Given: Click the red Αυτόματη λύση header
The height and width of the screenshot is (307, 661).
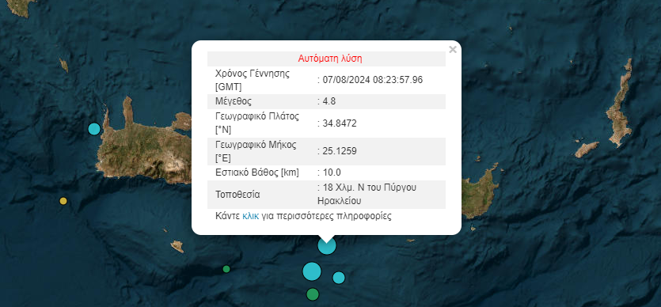Looking at the screenshot, I should [330, 59].
